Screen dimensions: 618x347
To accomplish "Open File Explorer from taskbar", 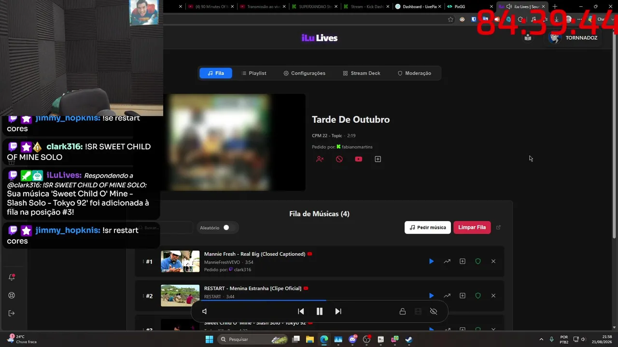I will [x=310, y=339].
